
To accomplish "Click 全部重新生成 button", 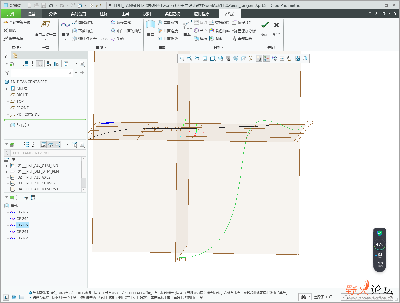I will pyautogui.click(x=17, y=22).
